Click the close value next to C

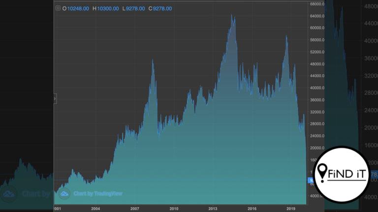pos(162,9)
